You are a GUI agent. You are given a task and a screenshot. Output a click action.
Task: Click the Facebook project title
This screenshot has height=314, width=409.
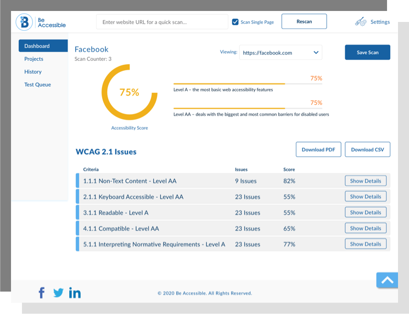(x=91, y=49)
